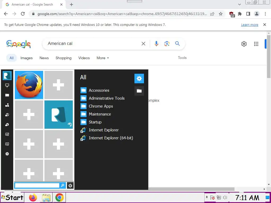
Task: Open the volume speaker tray icon
Action: (225, 197)
